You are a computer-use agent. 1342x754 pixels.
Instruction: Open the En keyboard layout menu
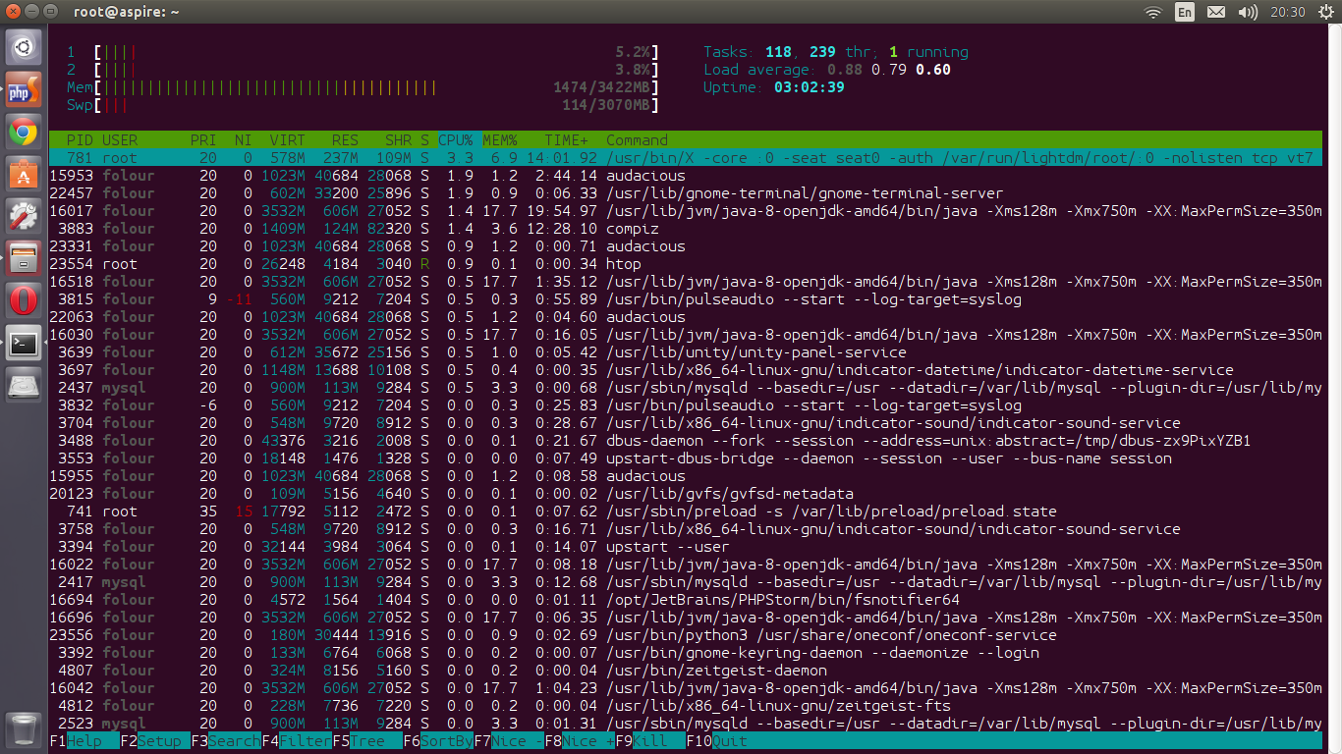[1185, 12]
